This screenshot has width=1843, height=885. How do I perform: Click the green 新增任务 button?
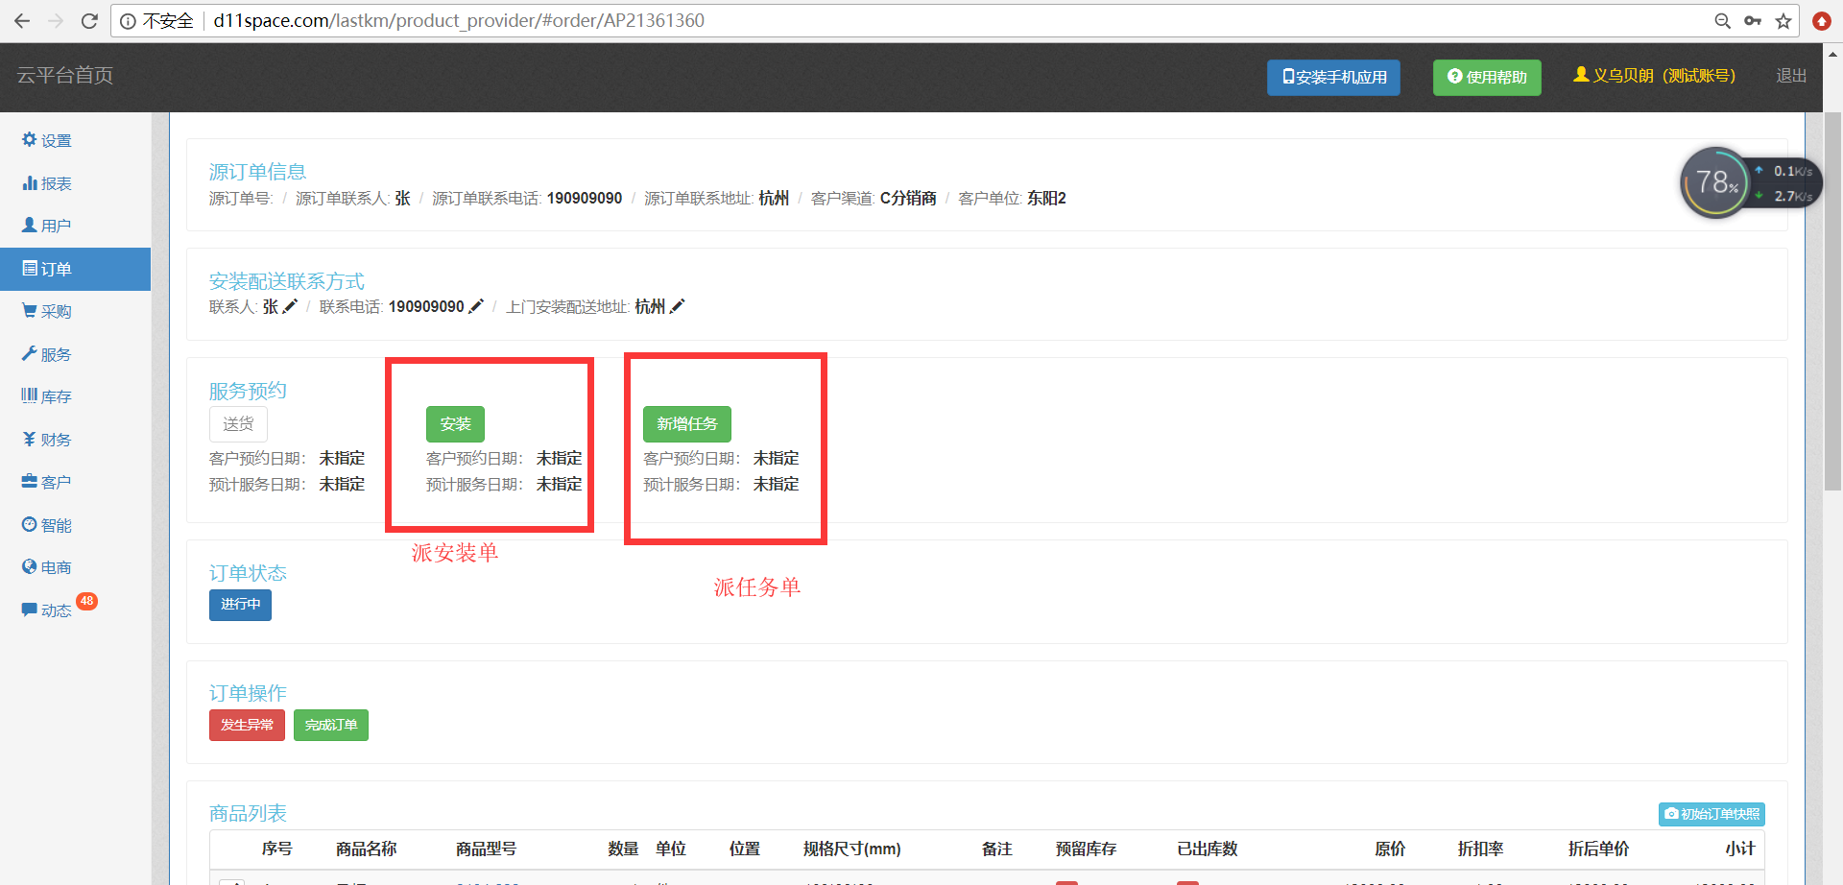pyautogui.click(x=686, y=424)
